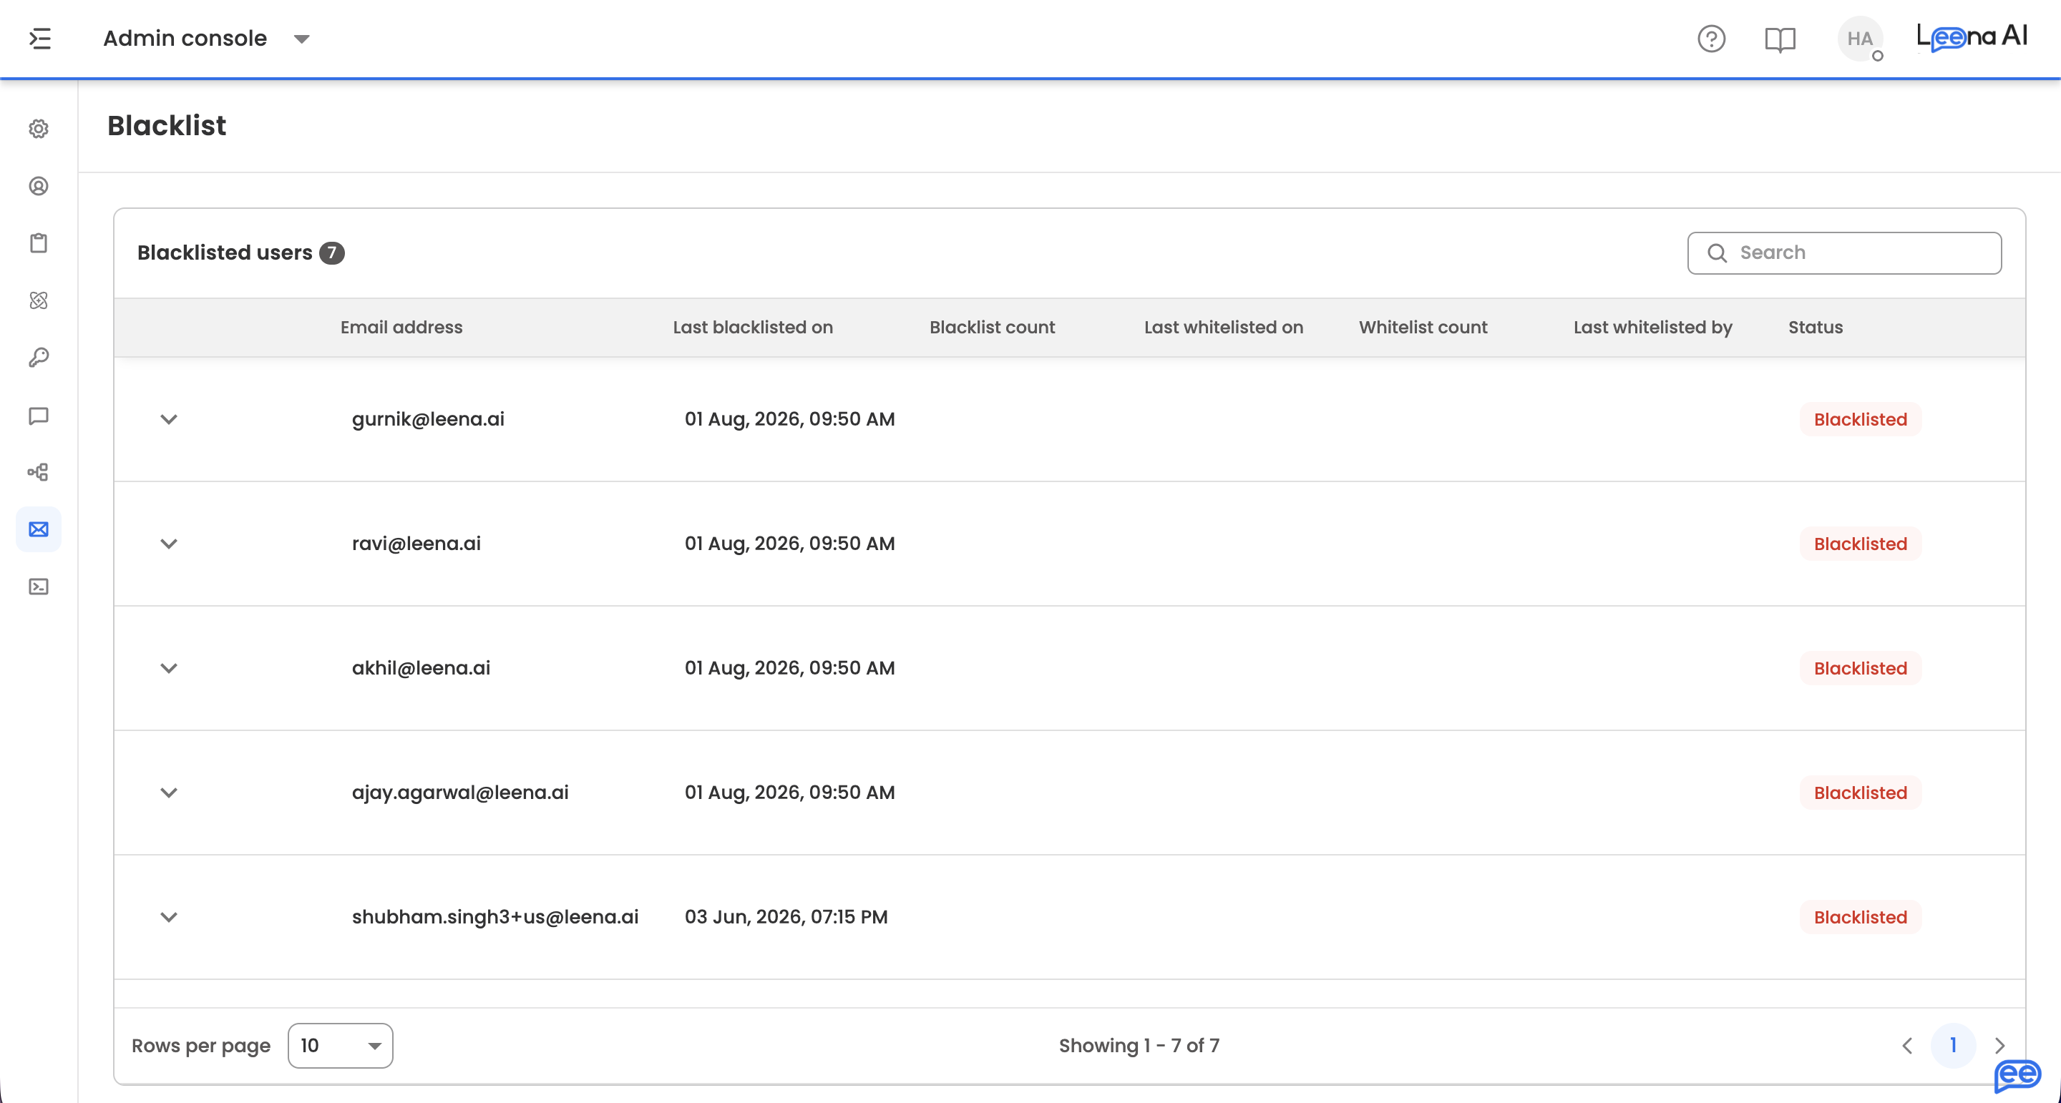Viewport: 2061px width, 1103px height.
Task: Click the Last whitelisted by column header
Action: point(1653,327)
